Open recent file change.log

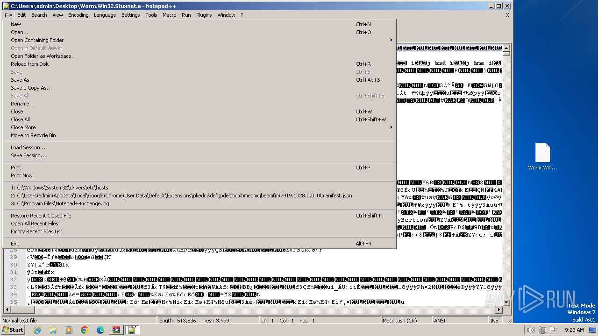[199, 203]
